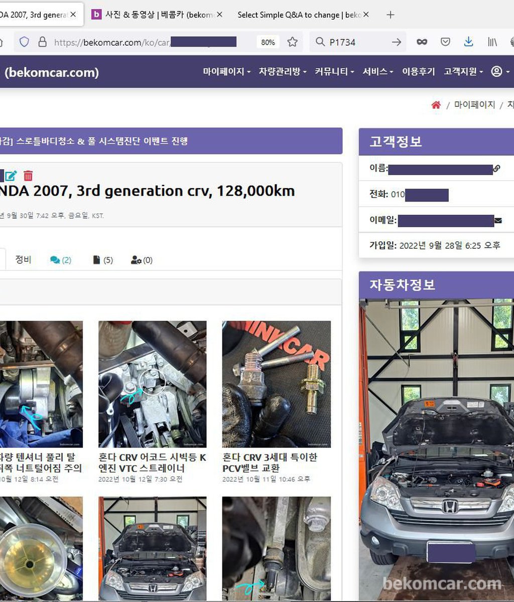Viewport: 514px width, 602px height.
Task: Click the teal edit pencil icon
Action: tap(11, 176)
